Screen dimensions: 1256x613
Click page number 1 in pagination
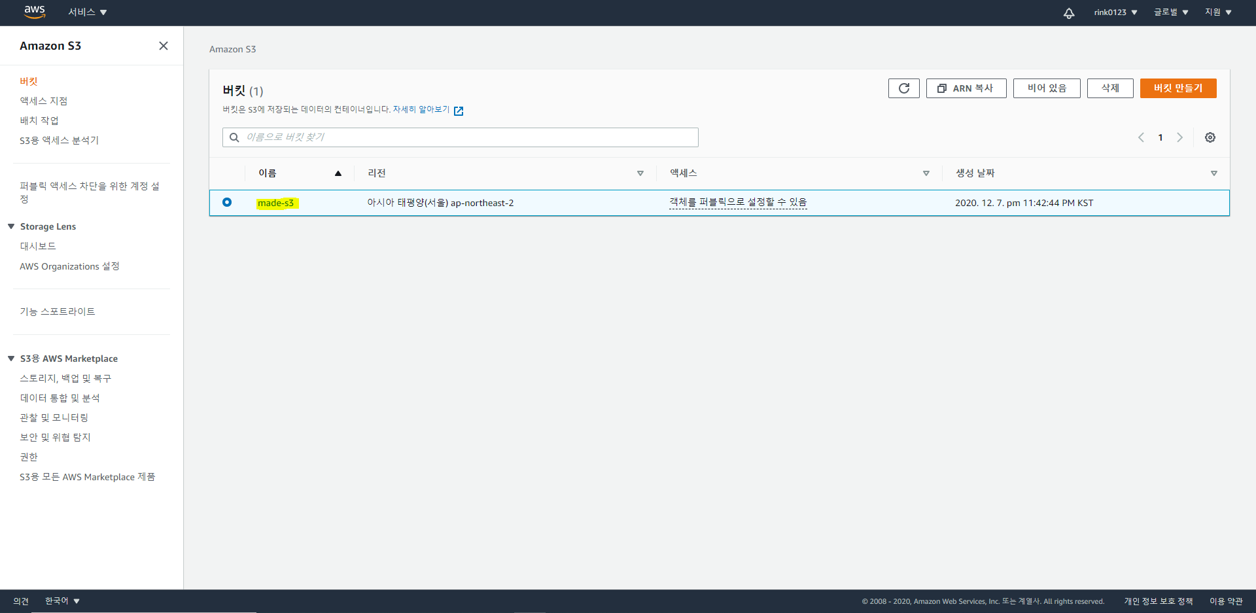tap(1160, 137)
